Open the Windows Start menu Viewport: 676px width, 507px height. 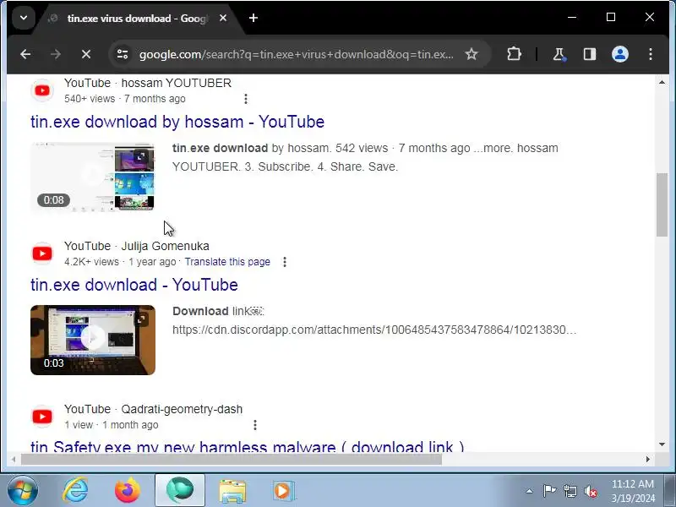click(x=23, y=491)
